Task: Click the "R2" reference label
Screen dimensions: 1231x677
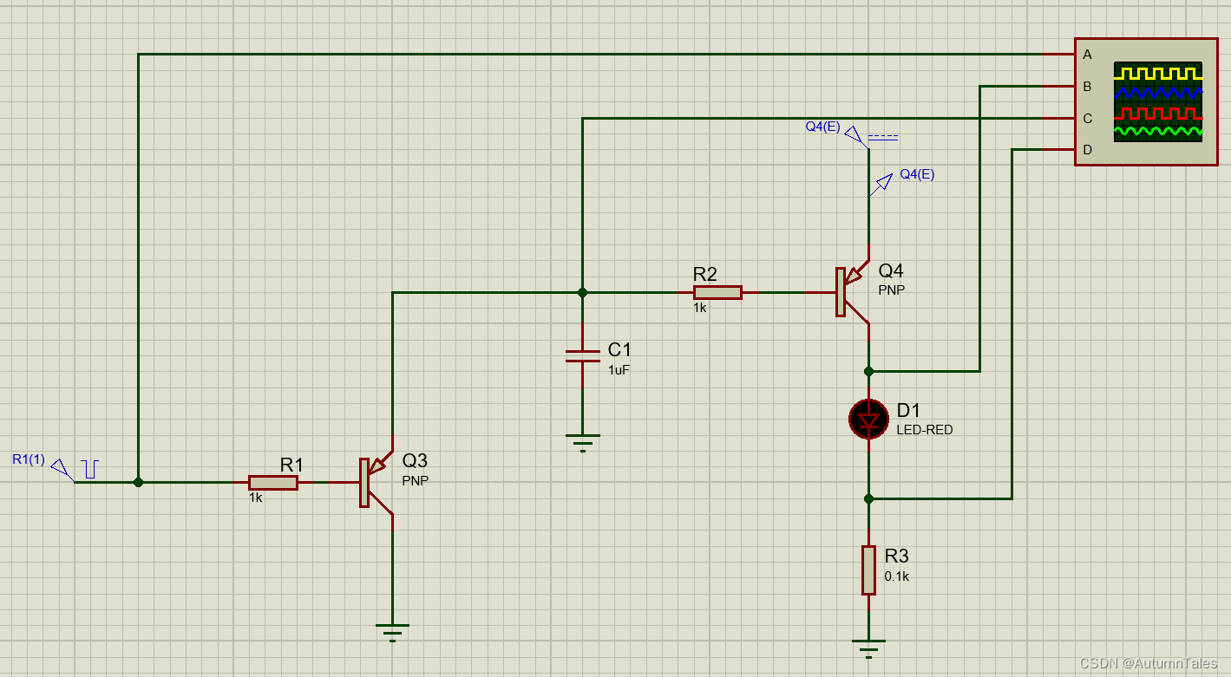Action: click(705, 275)
